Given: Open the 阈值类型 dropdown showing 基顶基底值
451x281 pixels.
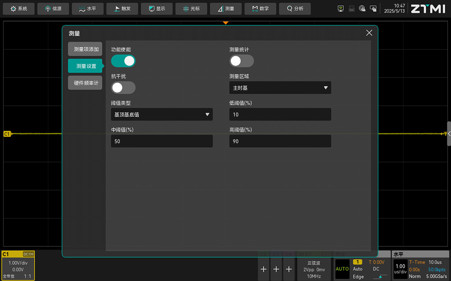Looking at the screenshot, I should (161, 114).
